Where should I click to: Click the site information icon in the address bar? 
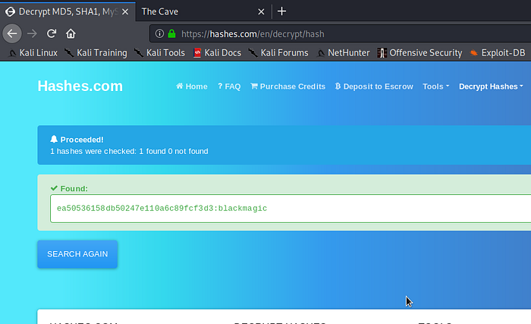tap(160, 34)
